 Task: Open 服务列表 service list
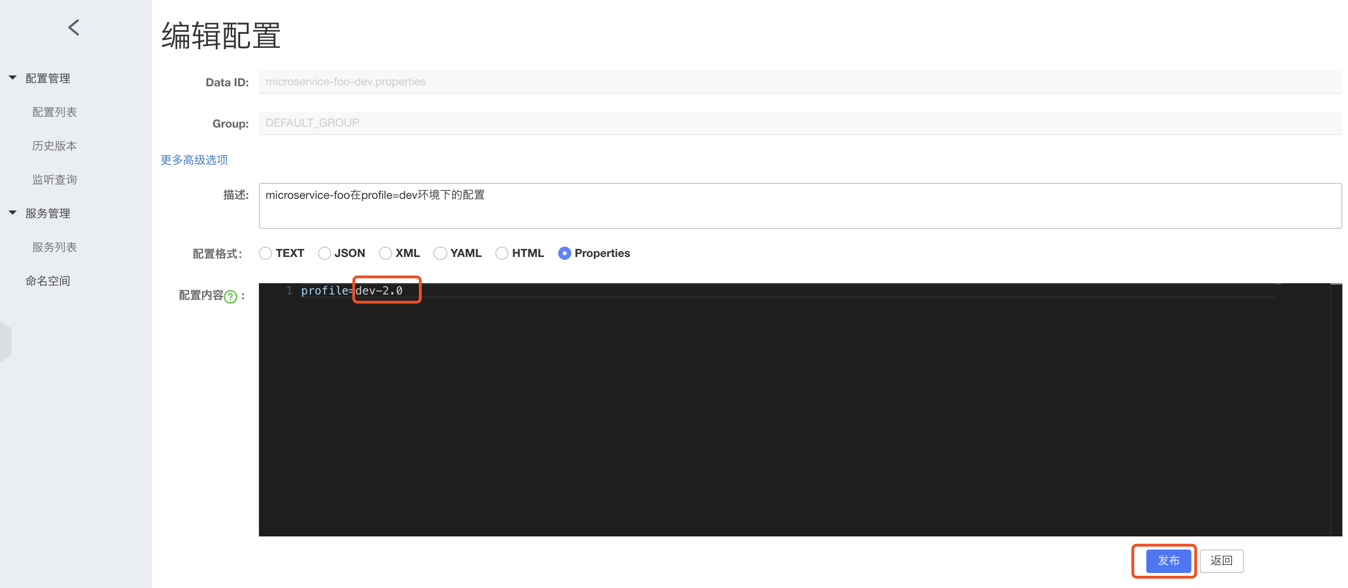click(x=54, y=247)
